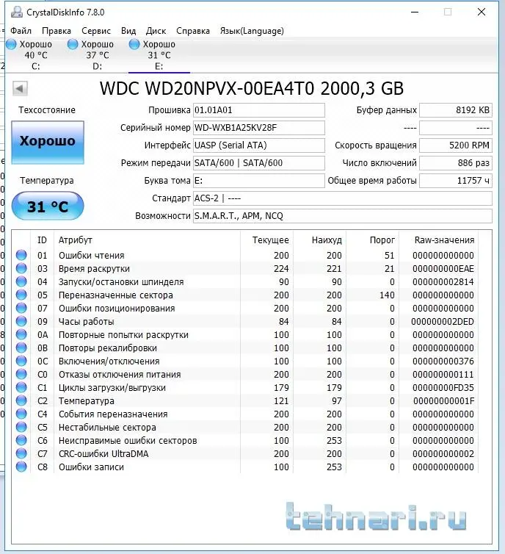Click the serial number field WD-WXB1A25KV28F

click(x=258, y=128)
